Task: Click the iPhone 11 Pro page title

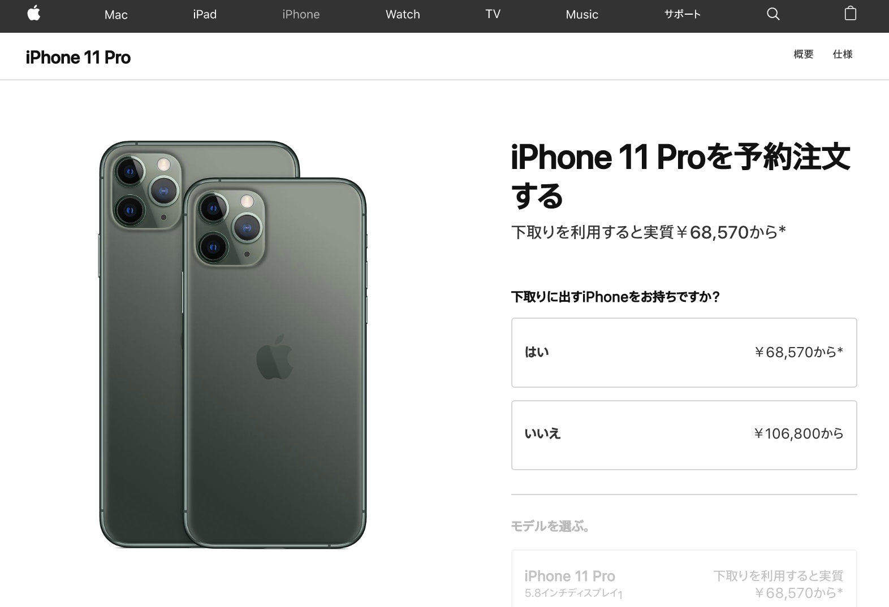Action: pos(78,58)
